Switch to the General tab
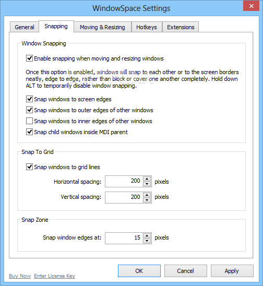The height and width of the screenshot is (286, 263). (25, 27)
